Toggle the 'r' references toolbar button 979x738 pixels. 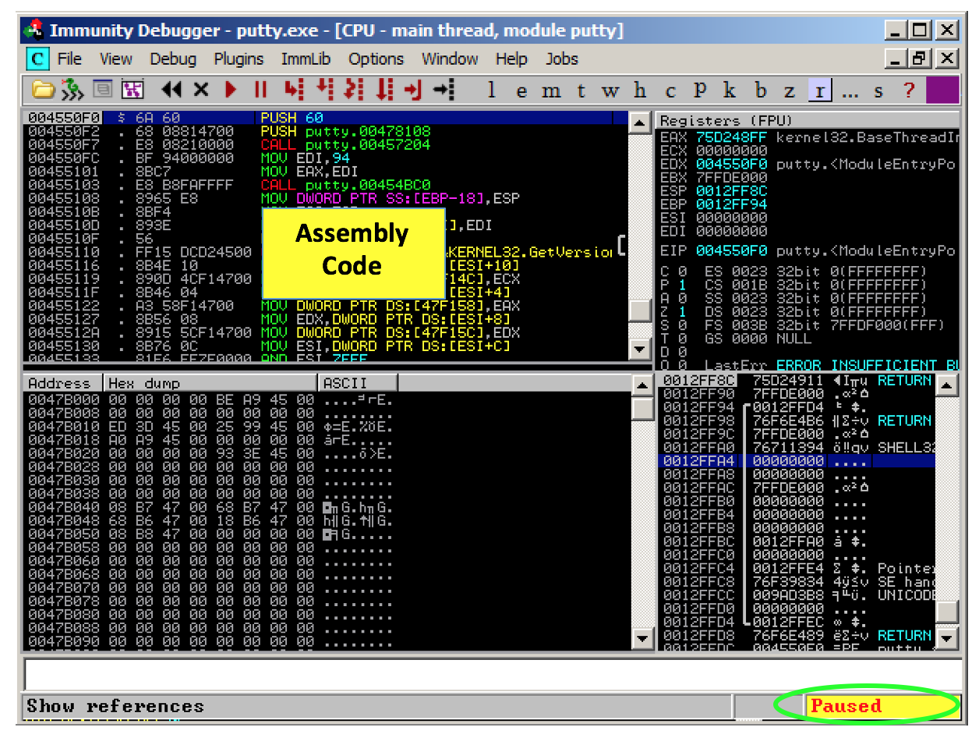click(818, 90)
